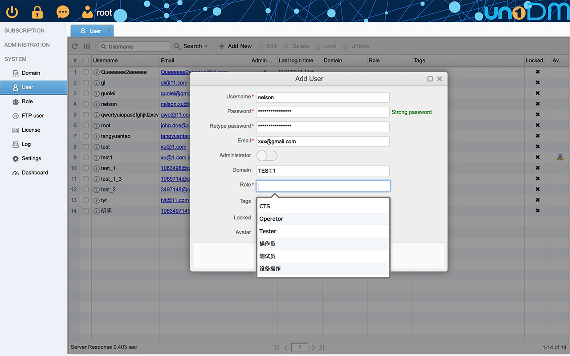Check the box for user gl
Image resolution: width=570 pixels, height=356 pixels.
(86, 83)
